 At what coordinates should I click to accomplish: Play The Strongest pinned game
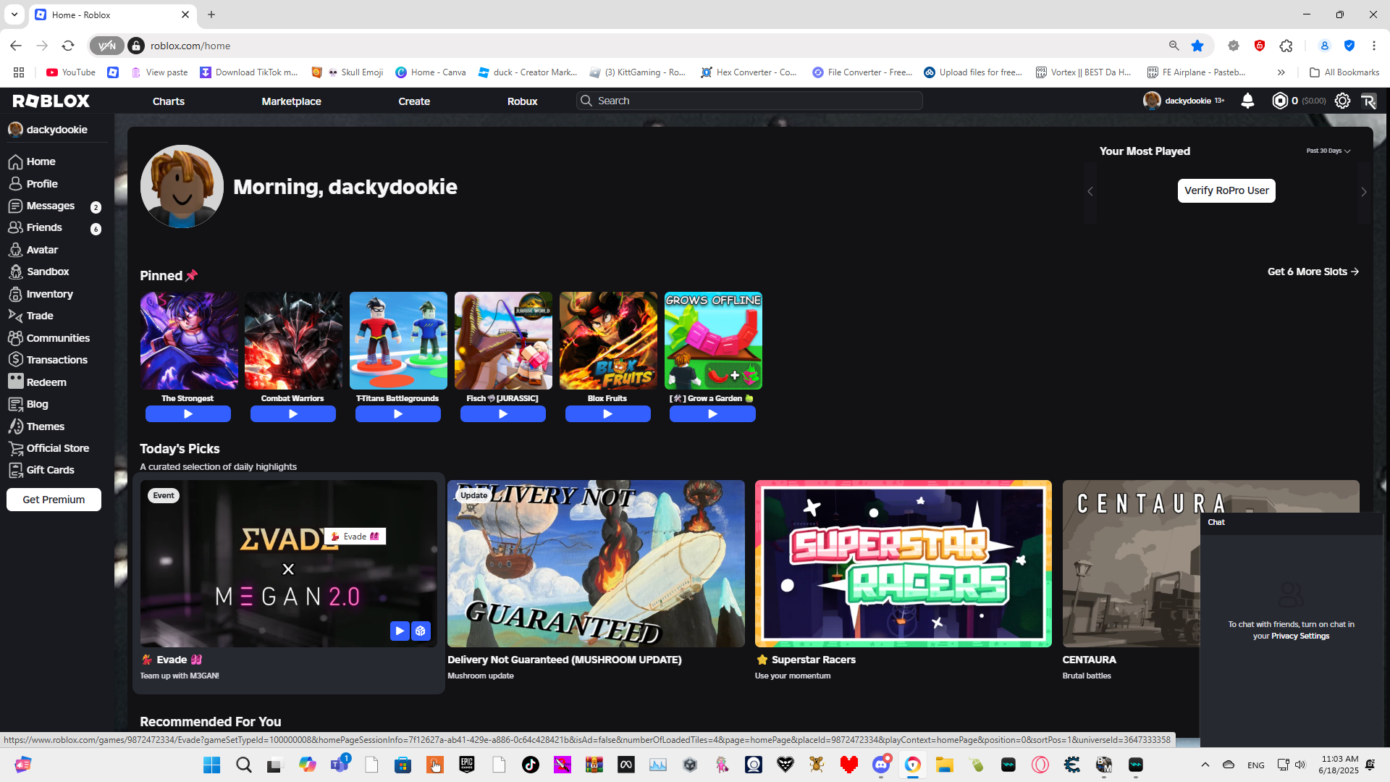coord(188,414)
